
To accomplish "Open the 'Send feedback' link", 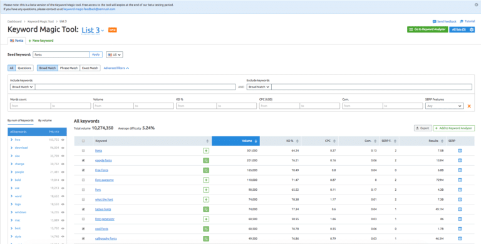I will pyautogui.click(x=445, y=21).
